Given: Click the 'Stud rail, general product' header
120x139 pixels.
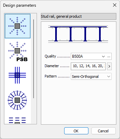Looking at the screenshot, I should (x=78, y=16).
